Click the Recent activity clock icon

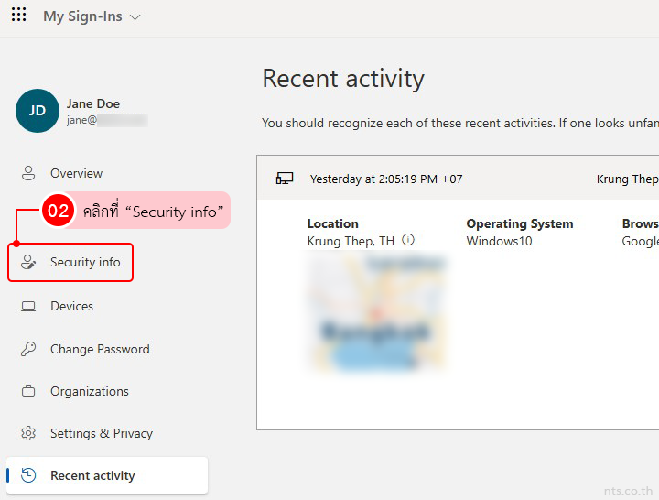coord(28,475)
